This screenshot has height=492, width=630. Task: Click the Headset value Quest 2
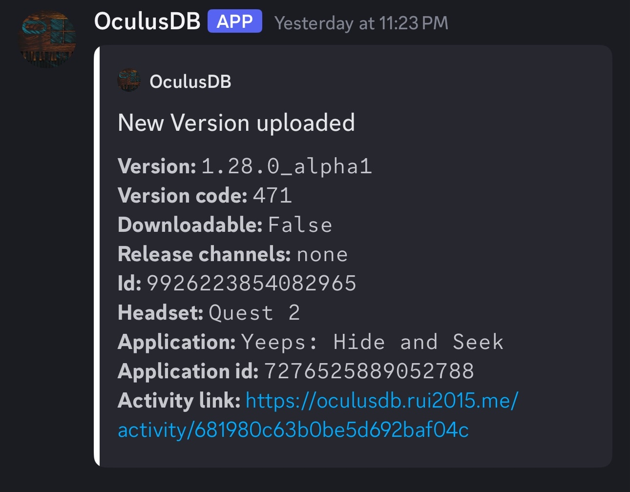tap(254, 313)
